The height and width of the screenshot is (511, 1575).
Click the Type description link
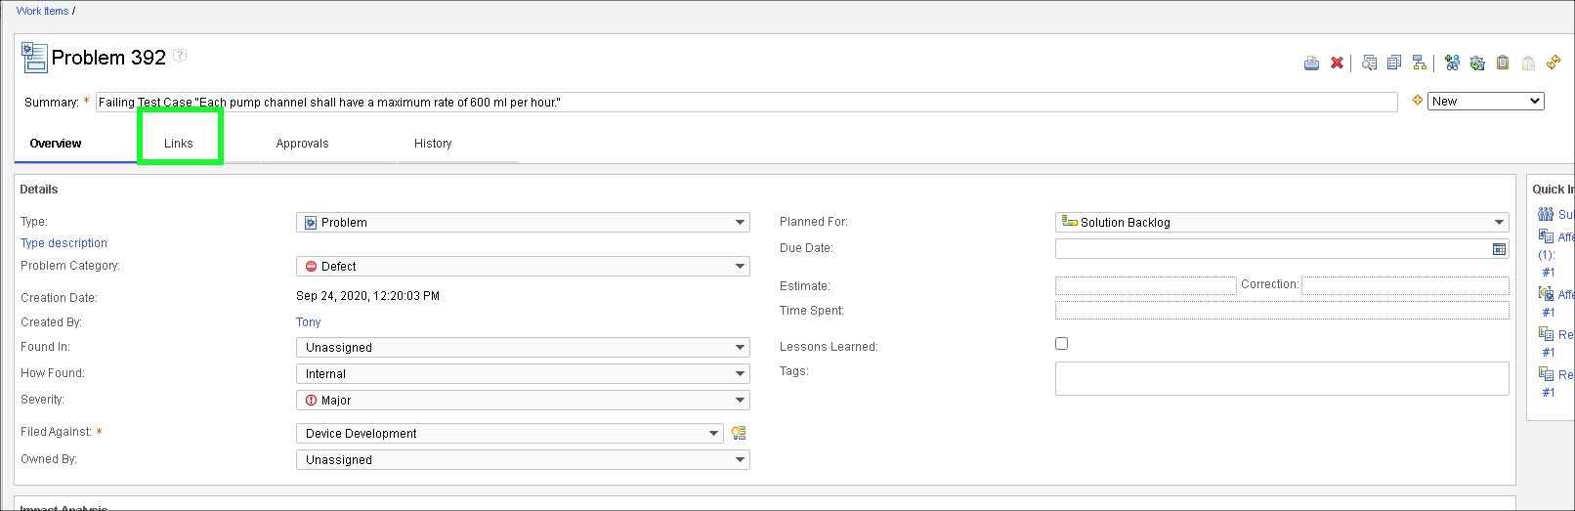point(64,243)
